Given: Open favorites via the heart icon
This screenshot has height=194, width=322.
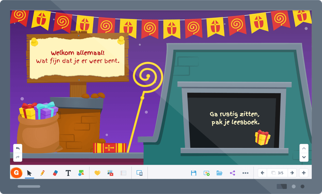Looking at the screenshot, I should click(97, 173).
